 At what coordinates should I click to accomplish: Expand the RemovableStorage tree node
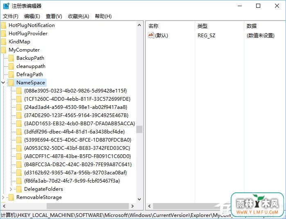pyautogui.click(x=3, y=197)
